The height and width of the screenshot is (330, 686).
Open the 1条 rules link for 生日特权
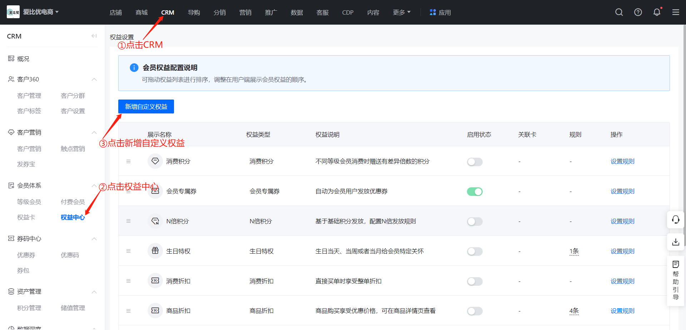(x=574, y=251)
